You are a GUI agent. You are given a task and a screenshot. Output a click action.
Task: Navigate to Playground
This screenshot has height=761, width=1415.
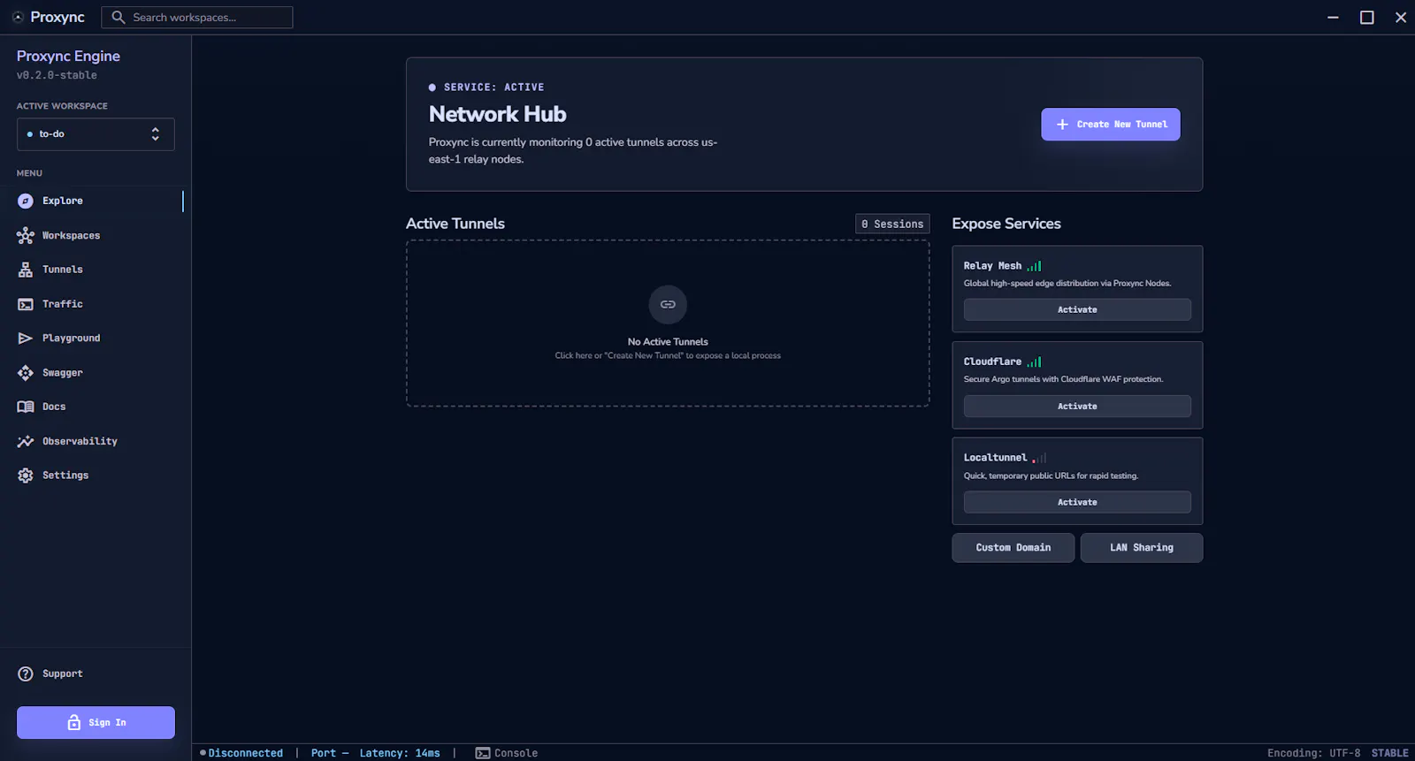96,339
